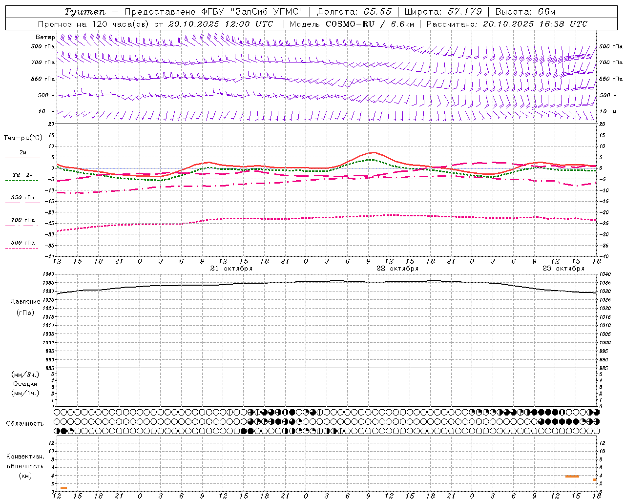Image resolution: width=625 pixels, height=500 pixels.
Task: Click the red line sample under "2м" legend
Action: (x=22, y=158)
